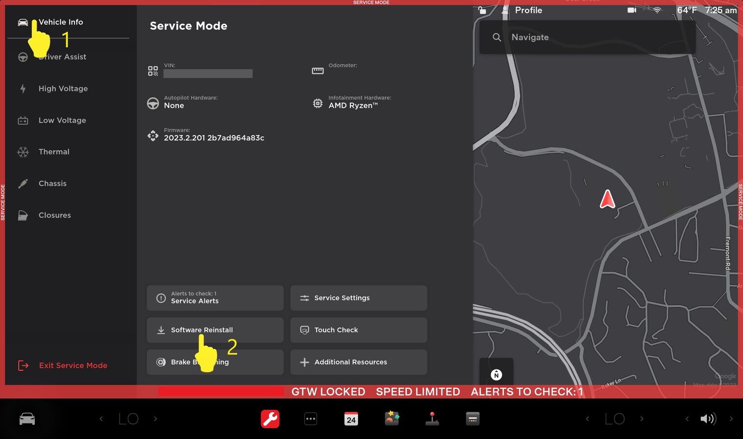Tap the Navigate search field
The height and width of the screenshot is (439, 743).
click(x=587, y=38)
